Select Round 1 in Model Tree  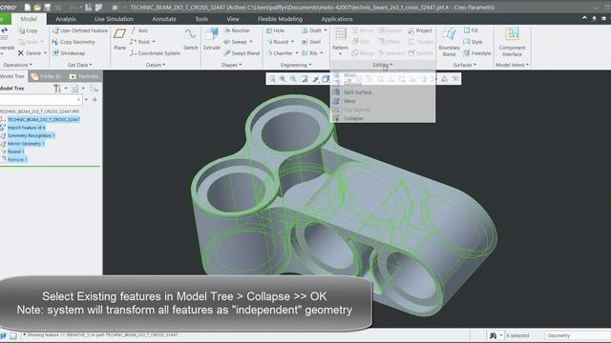pos(15,151)
